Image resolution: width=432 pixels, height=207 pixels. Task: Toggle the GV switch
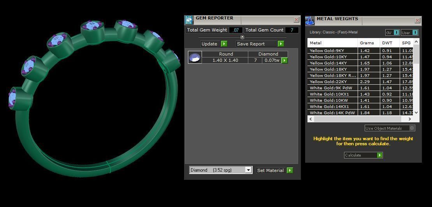click(396, 33)
